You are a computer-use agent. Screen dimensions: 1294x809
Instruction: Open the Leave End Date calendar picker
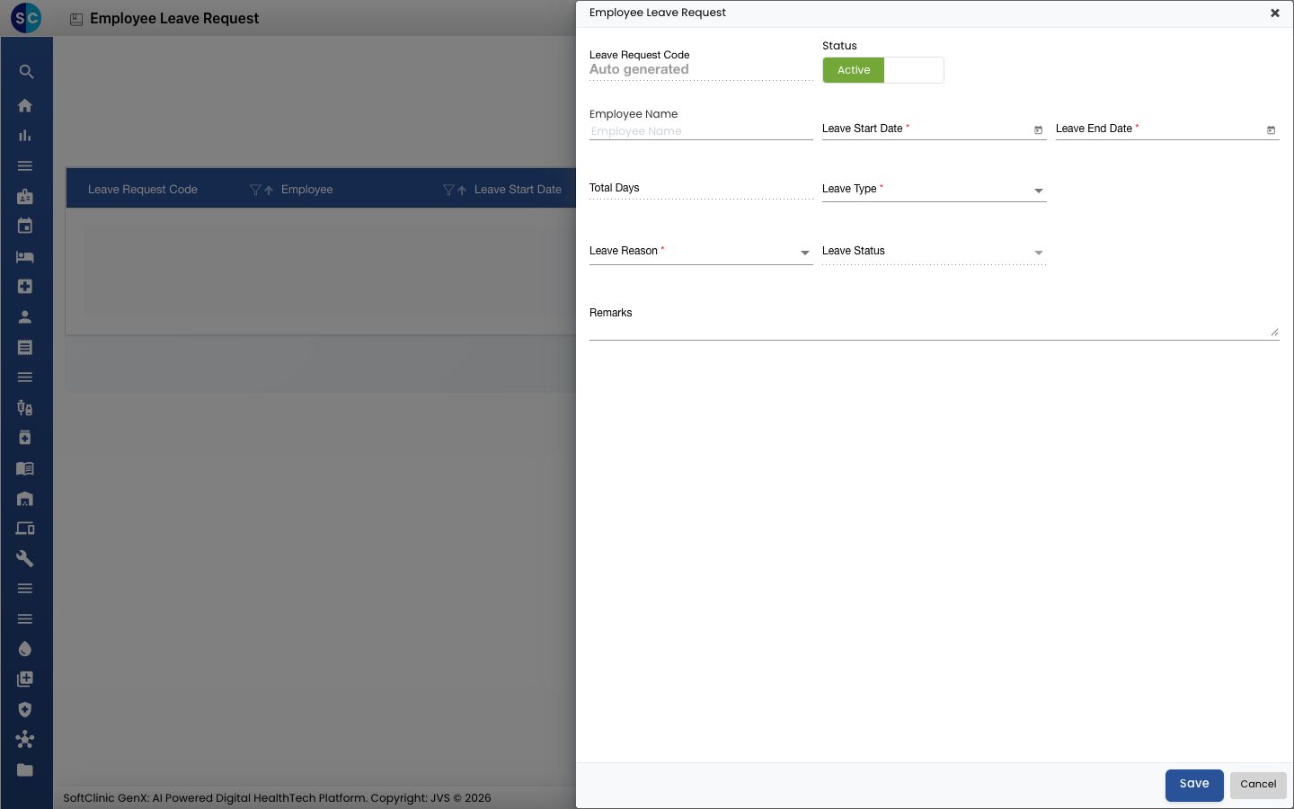pyautogui.click(x=1271, y=130)
